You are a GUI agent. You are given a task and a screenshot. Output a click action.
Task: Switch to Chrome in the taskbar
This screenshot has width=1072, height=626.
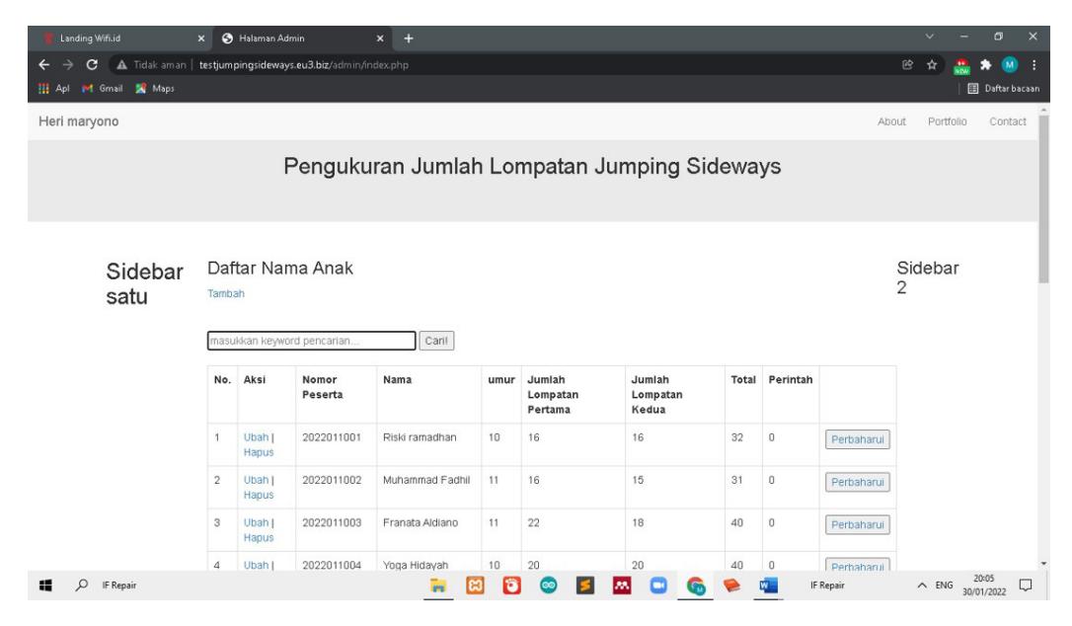695,586
